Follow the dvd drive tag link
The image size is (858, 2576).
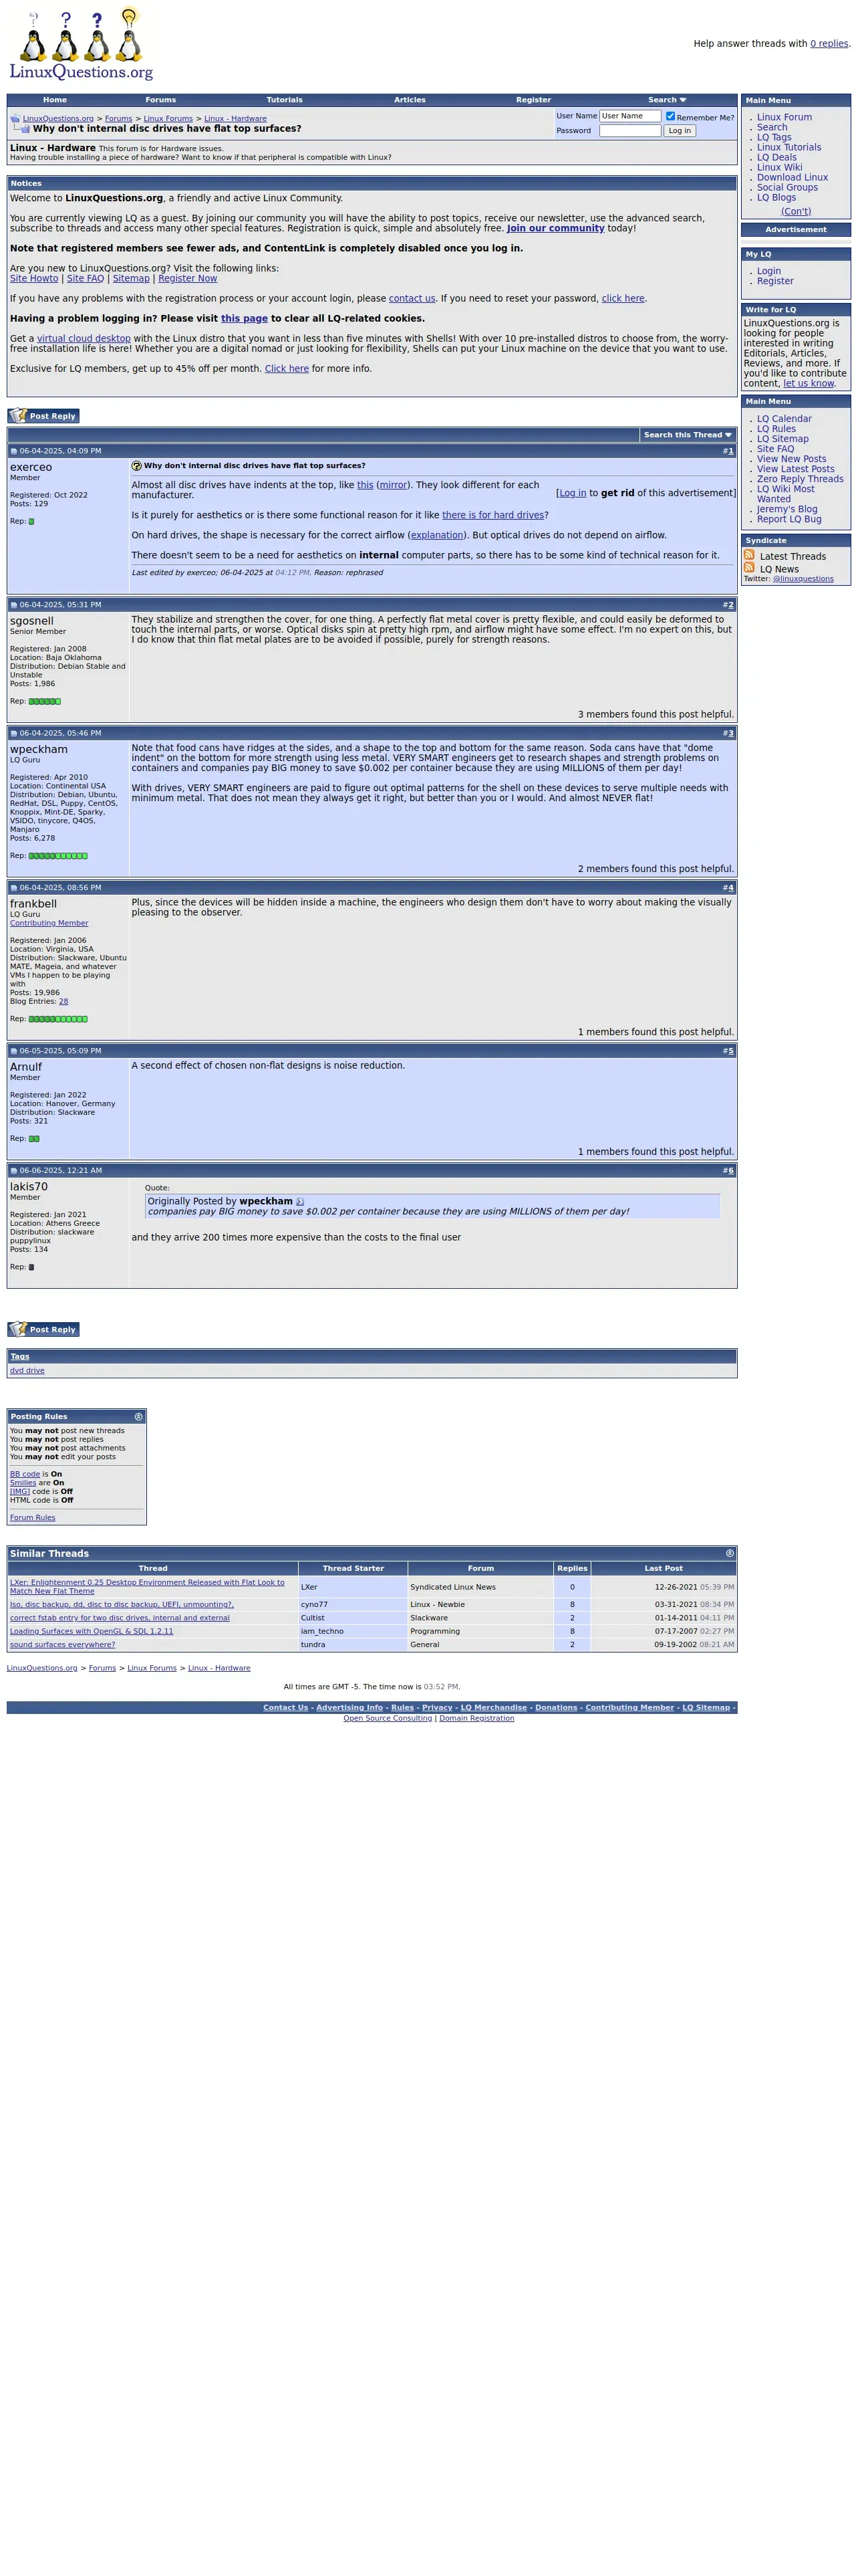pyautogui.click(x=27, y=1371)
